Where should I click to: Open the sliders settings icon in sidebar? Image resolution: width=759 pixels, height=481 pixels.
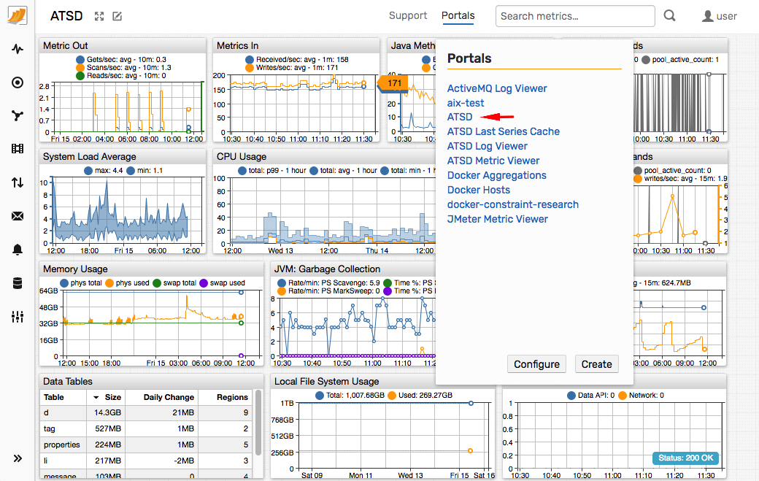18,317
